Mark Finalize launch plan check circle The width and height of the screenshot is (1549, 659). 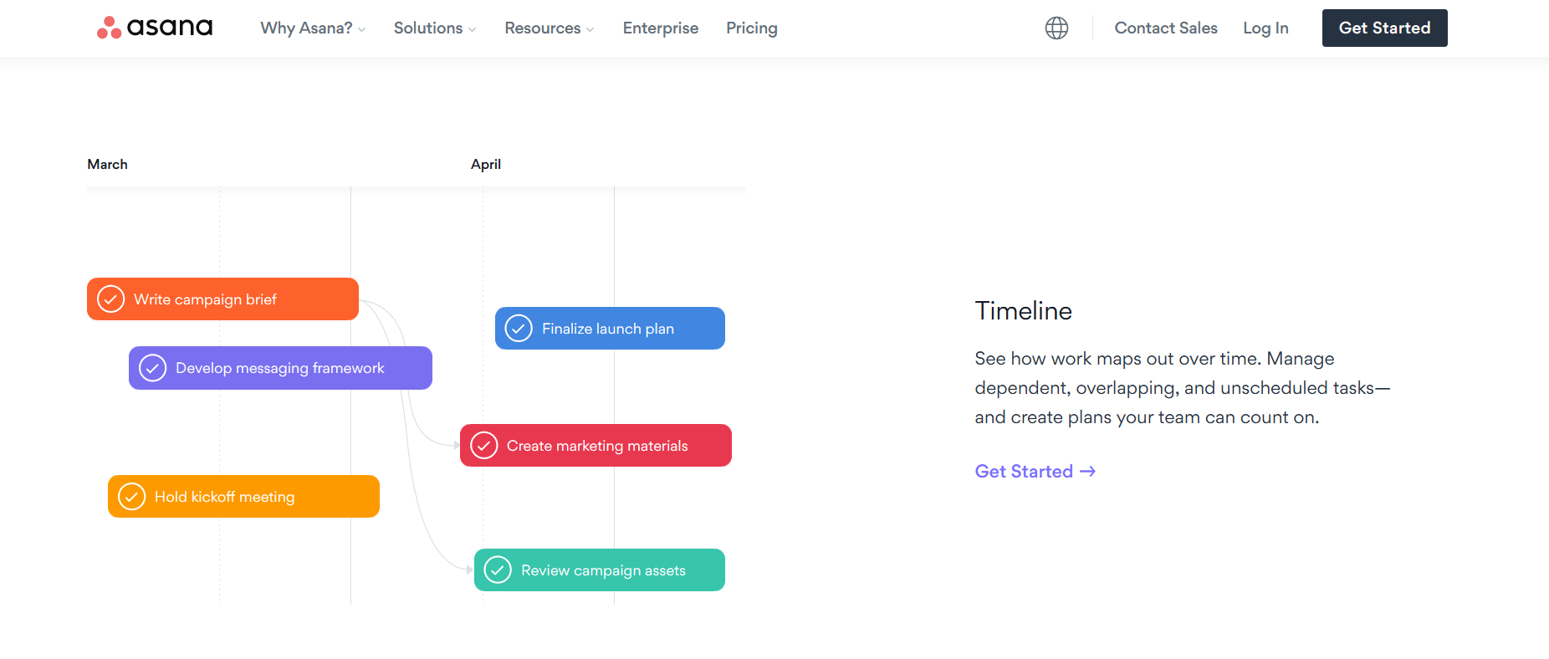point(519,329)
